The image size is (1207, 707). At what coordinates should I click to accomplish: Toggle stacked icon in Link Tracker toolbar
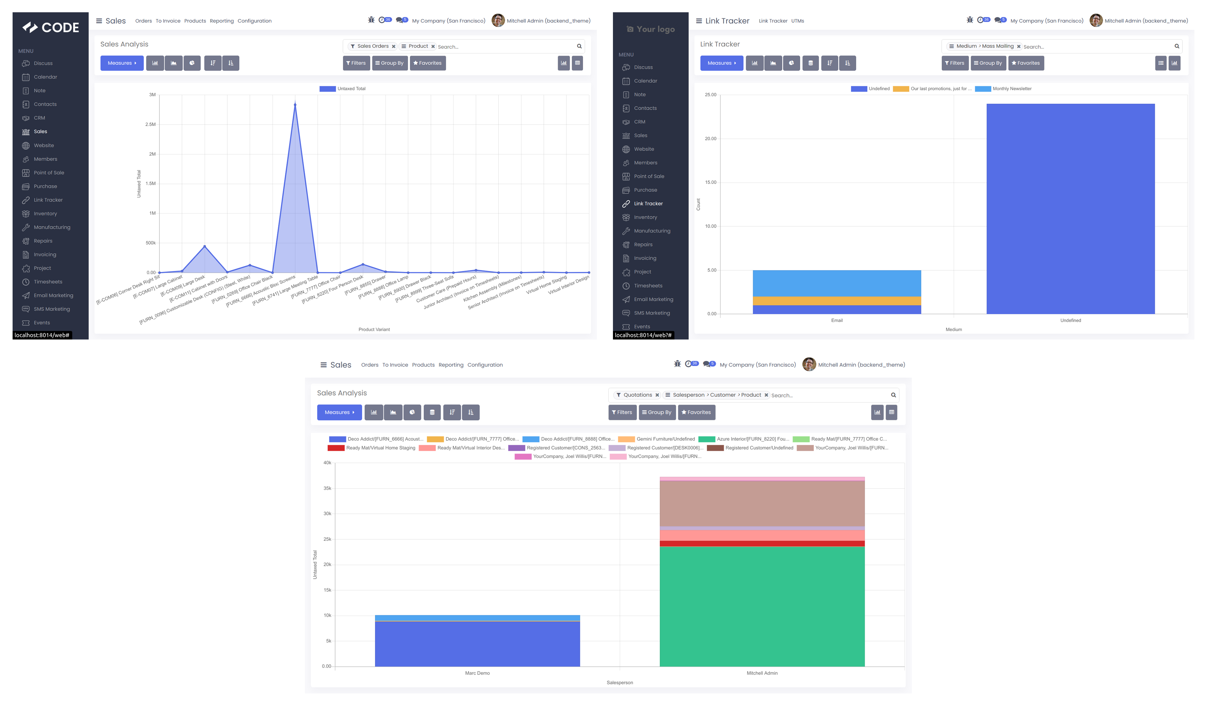(x=810, y=63)
